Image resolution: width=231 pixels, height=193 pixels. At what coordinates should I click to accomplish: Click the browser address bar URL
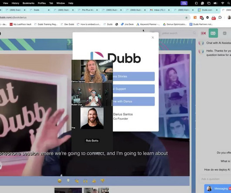point(13,17)
